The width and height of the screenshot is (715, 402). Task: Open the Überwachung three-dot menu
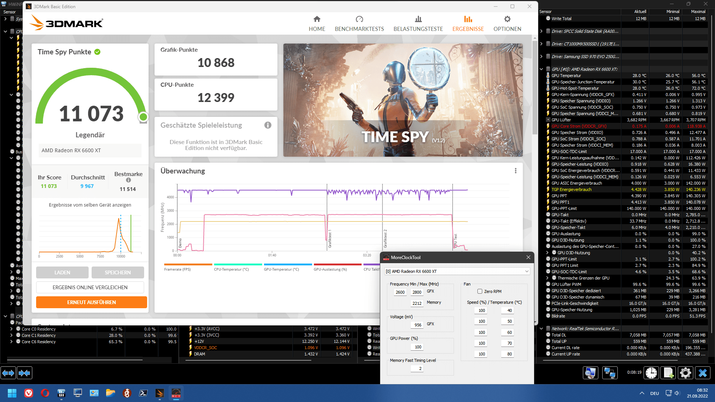pyautogui.click(x=515, y=171)
